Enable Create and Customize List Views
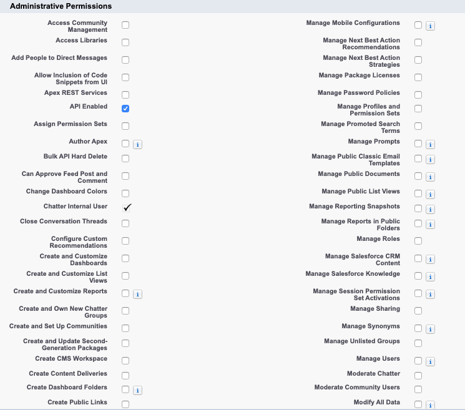Screen dimensions: 465x410 click(125, 276)
